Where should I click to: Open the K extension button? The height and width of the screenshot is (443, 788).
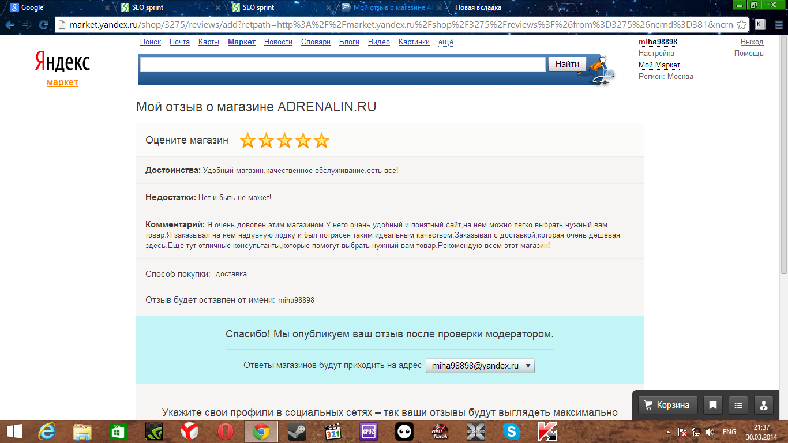[760, 24]
